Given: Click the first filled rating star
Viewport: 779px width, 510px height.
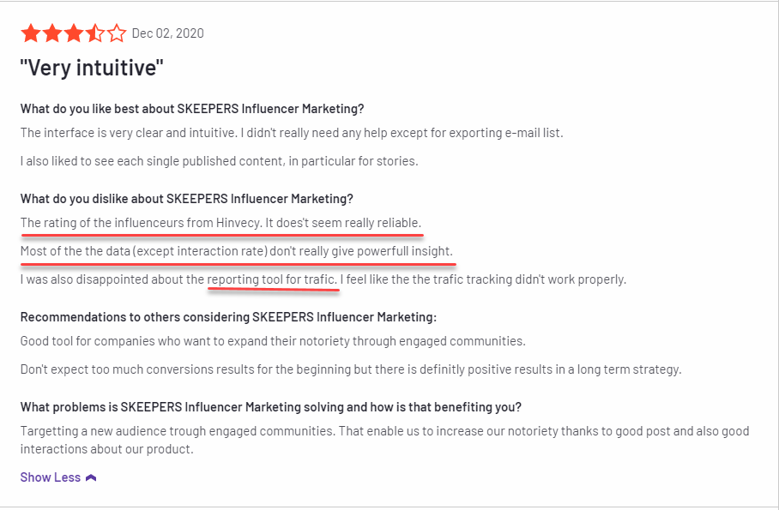Looking at the screenshot, I should point(31,33).
